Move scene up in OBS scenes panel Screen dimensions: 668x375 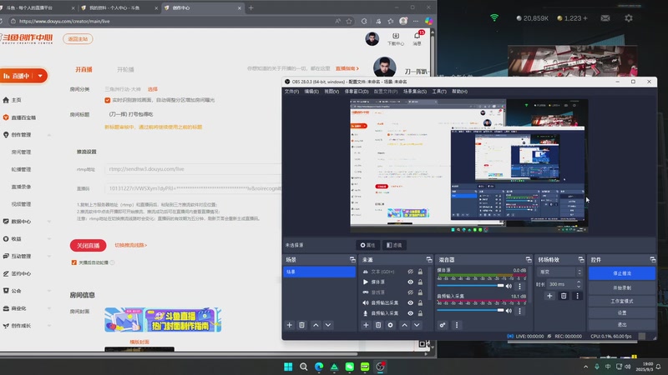(316, 325)
